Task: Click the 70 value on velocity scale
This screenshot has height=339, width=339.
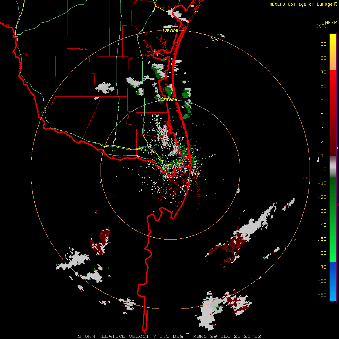Action: click(x=324, y=72)
